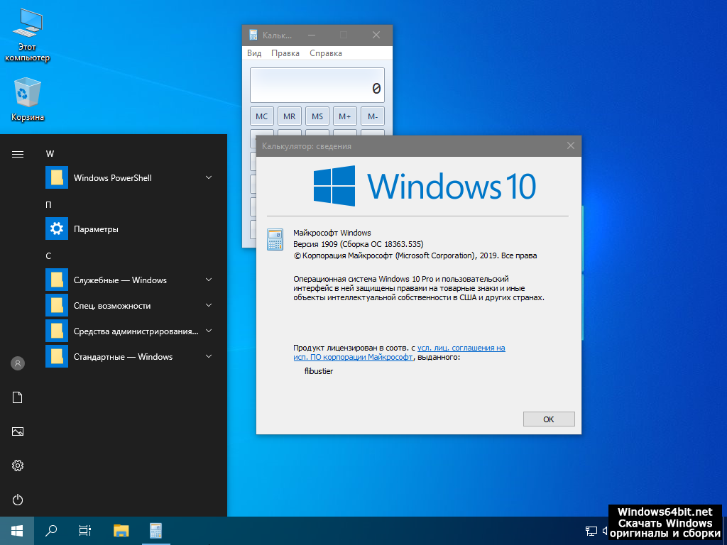The image size is (727, 545).
Task: Open the license agreement link
Action: click(461, 348)
